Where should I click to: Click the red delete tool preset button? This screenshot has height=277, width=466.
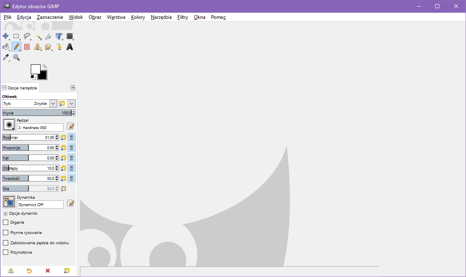[x=48, y=271]
